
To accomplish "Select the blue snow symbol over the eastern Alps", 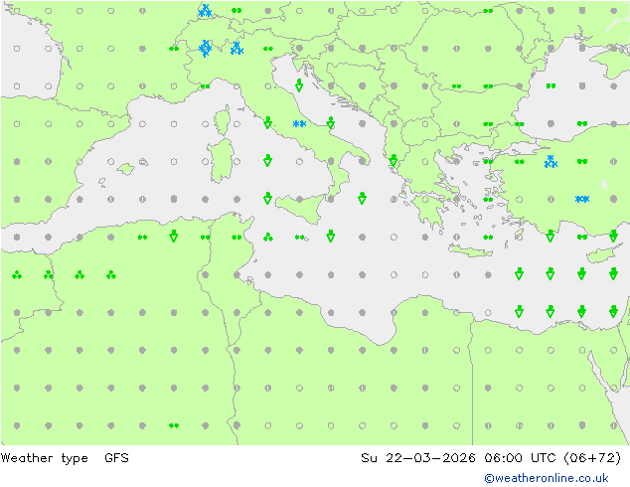I will point(236,49).
